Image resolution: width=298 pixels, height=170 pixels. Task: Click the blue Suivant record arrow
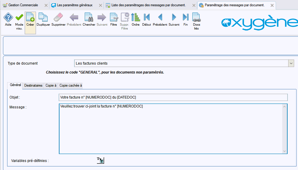click(x=174, y=17)
